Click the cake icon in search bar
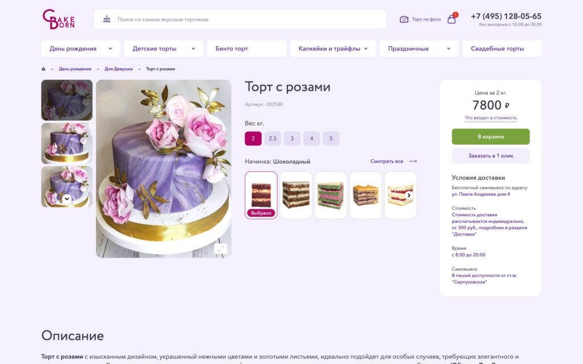This screenshot has width=583, height=364. pos(106,19)
